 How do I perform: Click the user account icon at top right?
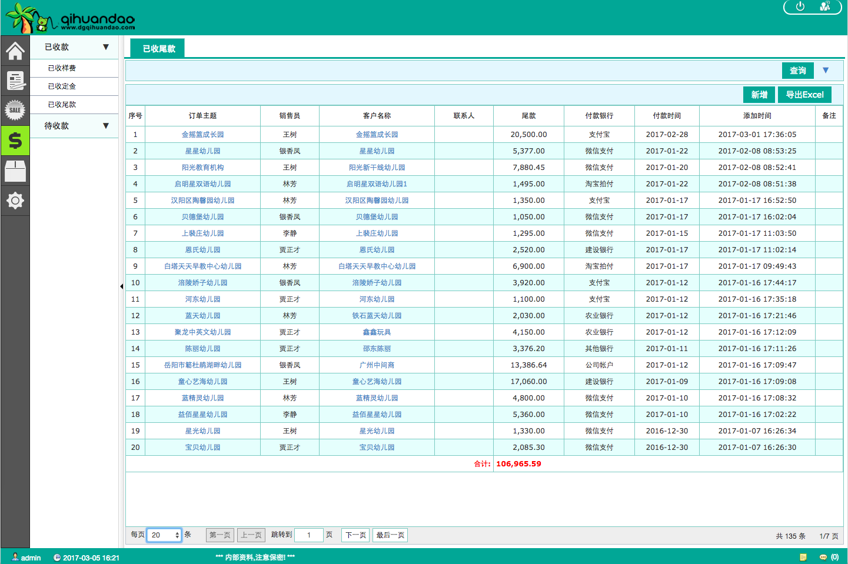825,6
